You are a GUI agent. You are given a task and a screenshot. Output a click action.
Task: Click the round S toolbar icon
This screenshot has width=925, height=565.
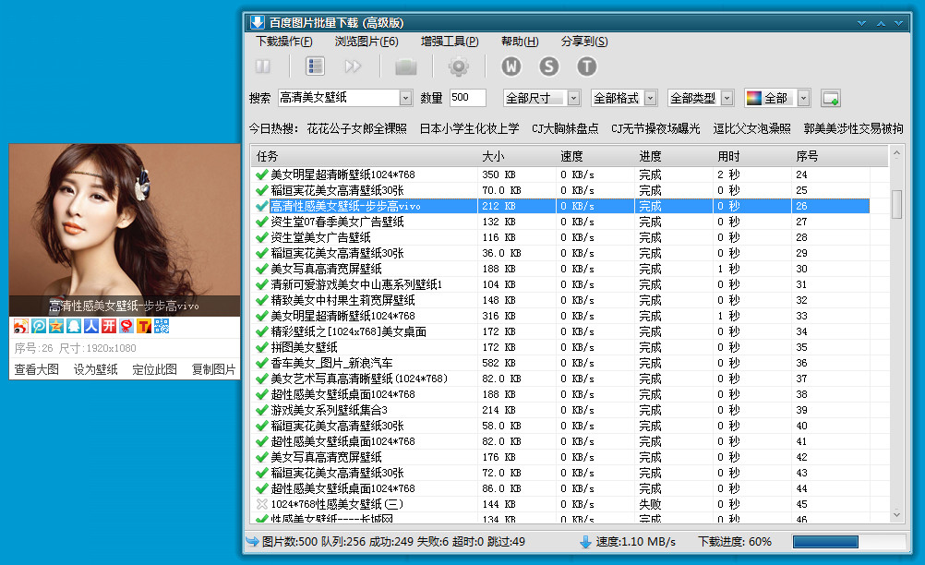(x=549, y=66)
